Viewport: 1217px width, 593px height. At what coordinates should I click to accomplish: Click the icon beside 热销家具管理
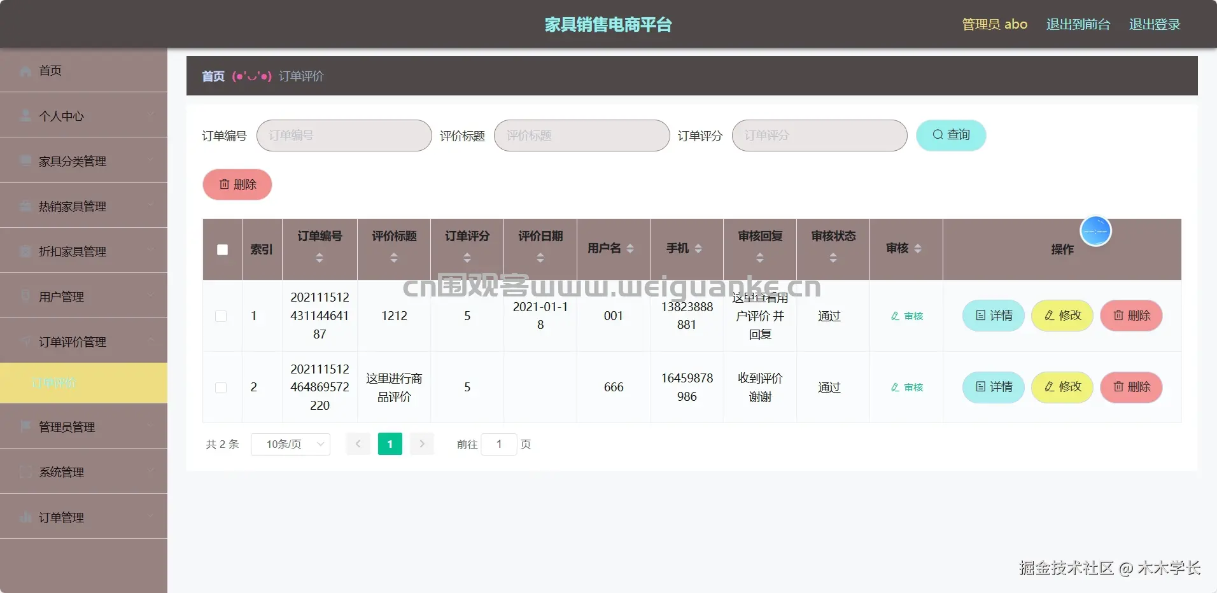click(25, 206)
